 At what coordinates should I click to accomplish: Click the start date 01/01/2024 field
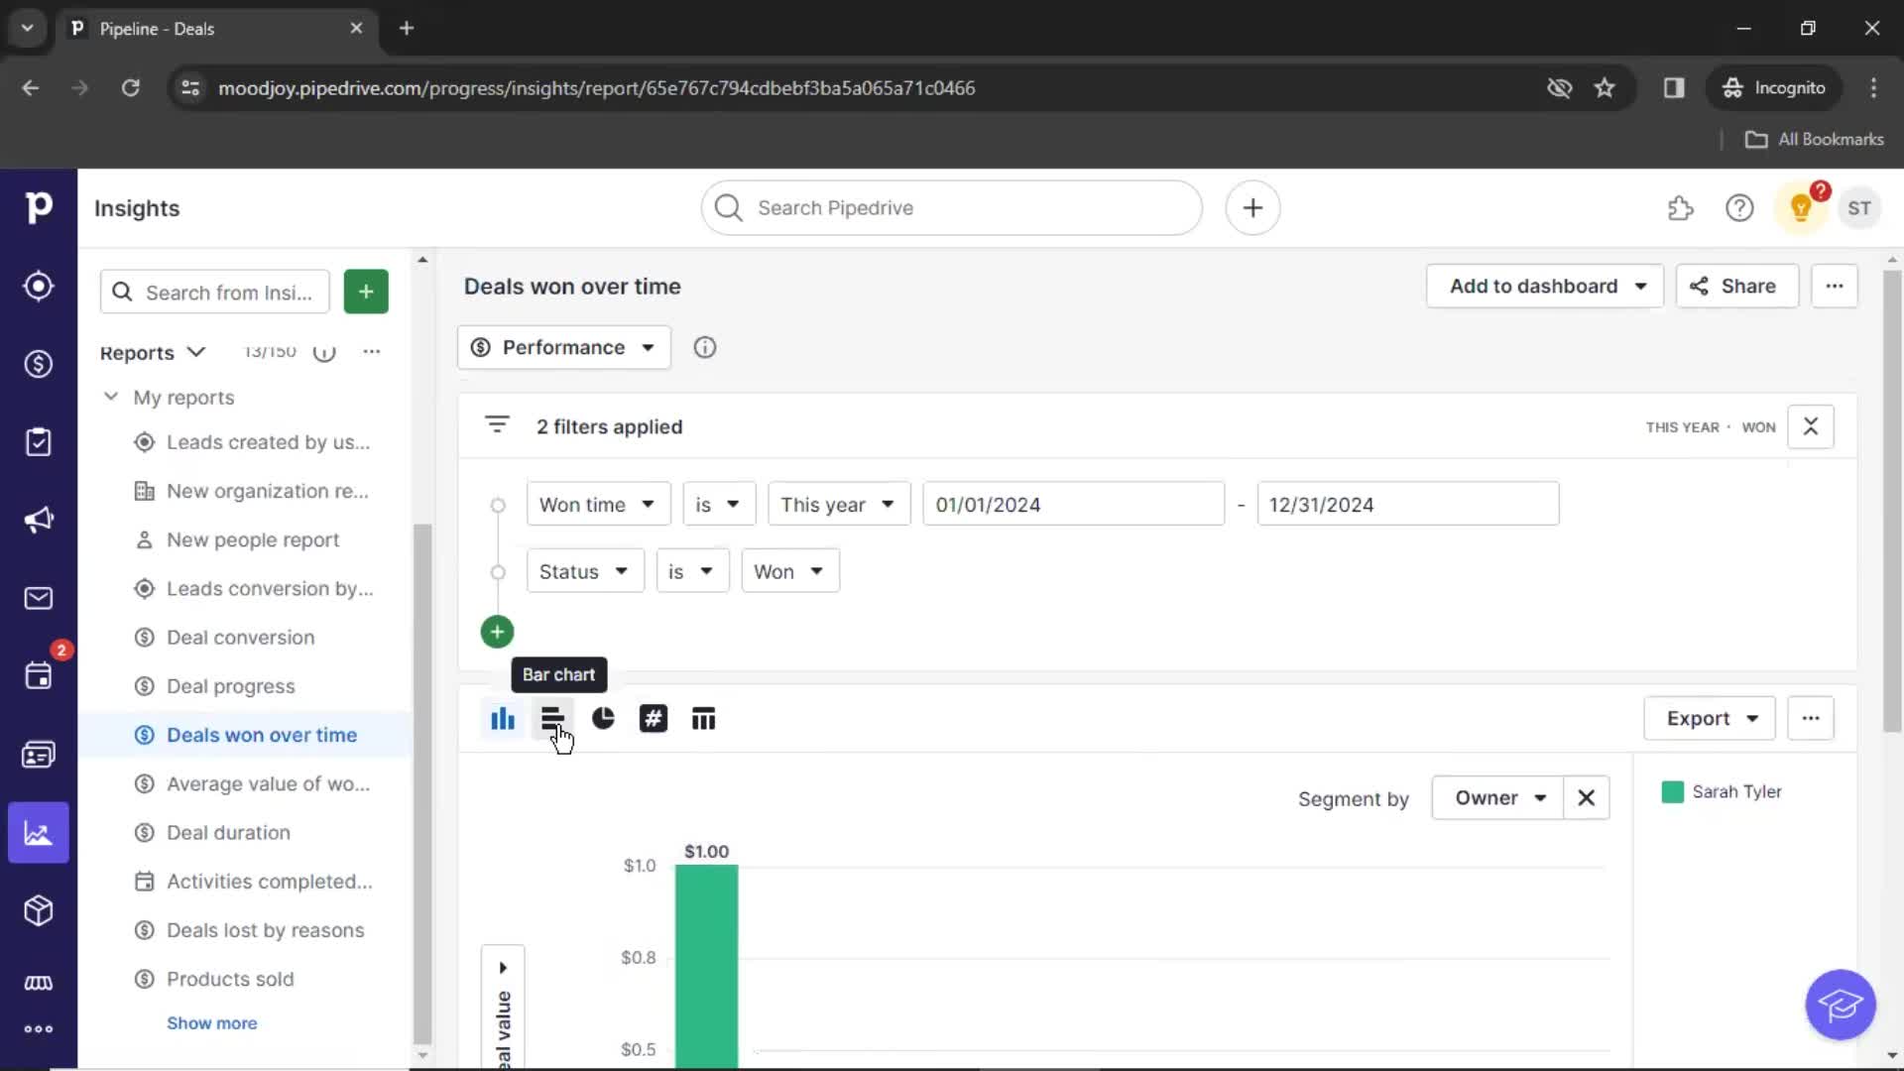[x=1074, y=505]
